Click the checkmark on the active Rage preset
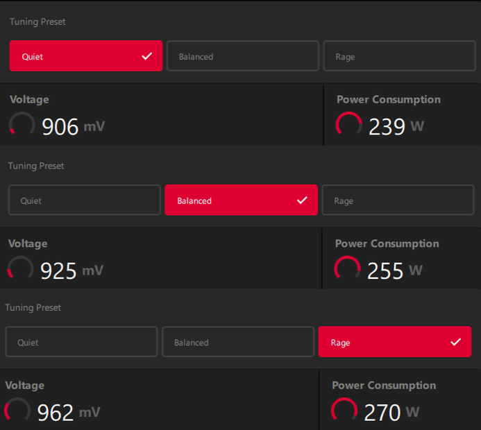This screenshot has height=430, width=481. (455, 342)
